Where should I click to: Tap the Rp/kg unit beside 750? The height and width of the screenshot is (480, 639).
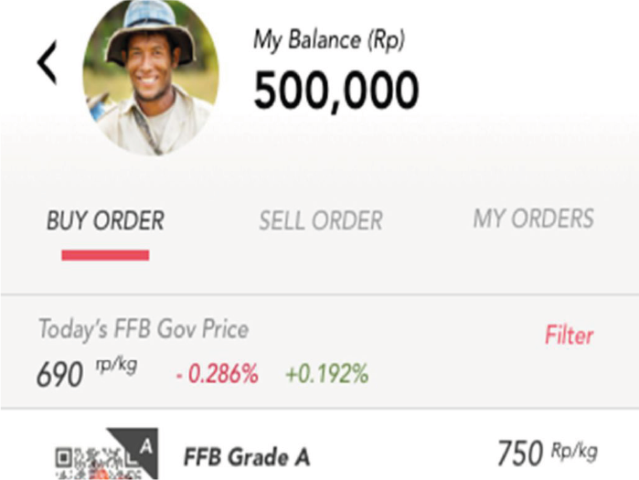pos(574,450)
